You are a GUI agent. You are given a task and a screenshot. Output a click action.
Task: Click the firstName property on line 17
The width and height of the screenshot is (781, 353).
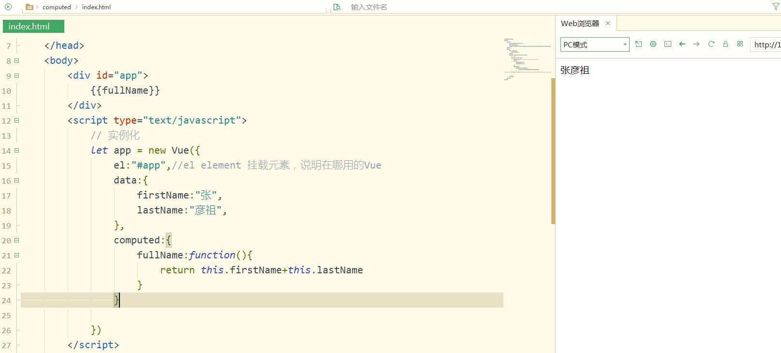[162, 195]
